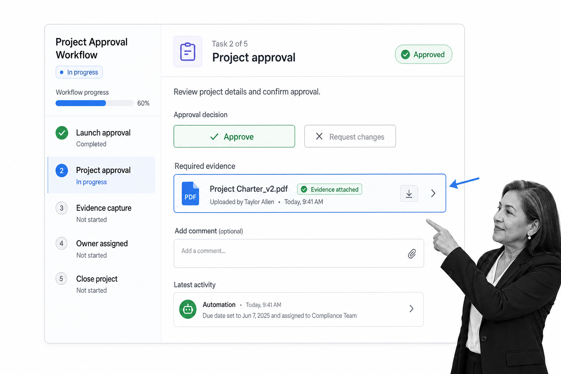Click the Approval decision label
Viewport: 561px width, 374px height.
coord(201,115)
